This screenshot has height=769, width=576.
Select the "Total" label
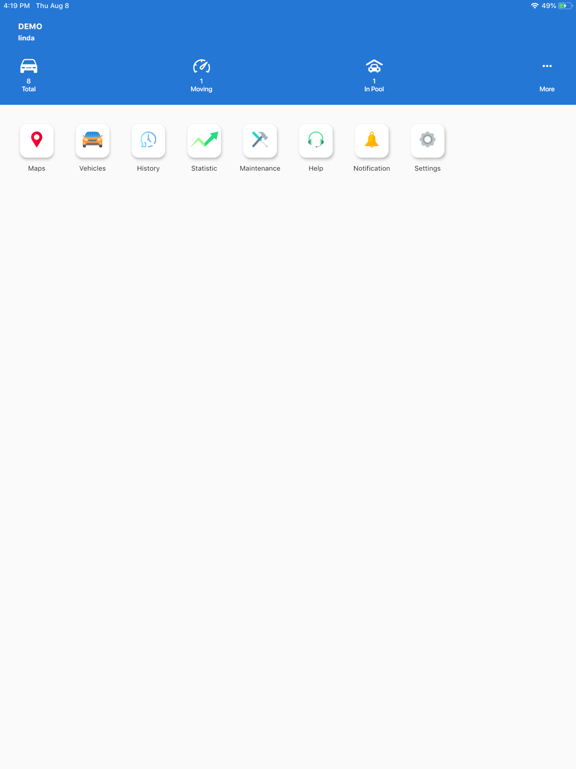[29, 89]
